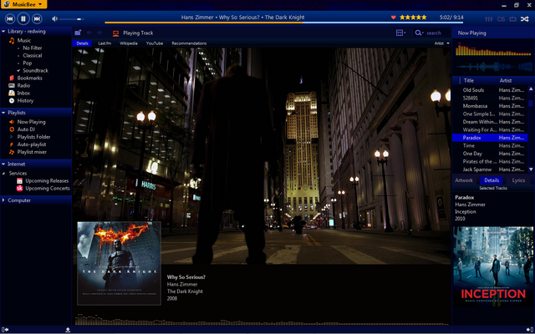Select the No Filter option
The width and height of the screenshot is (535, 334).
point(33,48)
